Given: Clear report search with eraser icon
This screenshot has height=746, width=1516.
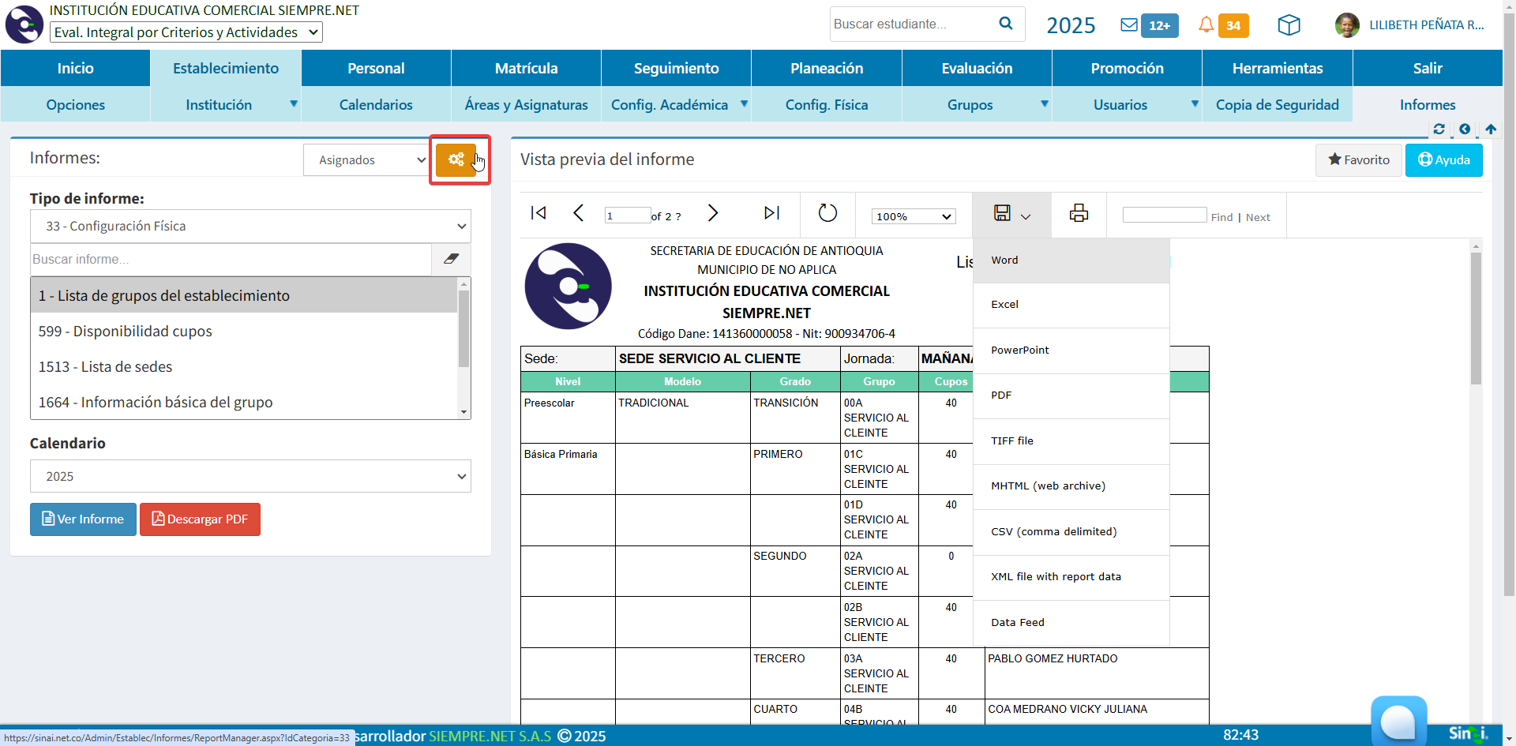Looking at the screenshot, I should [x=451, y=259].
